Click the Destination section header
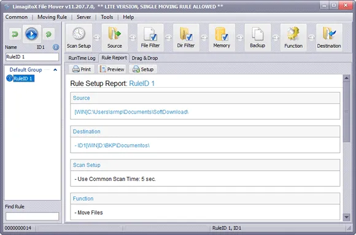 coord(205,131)
